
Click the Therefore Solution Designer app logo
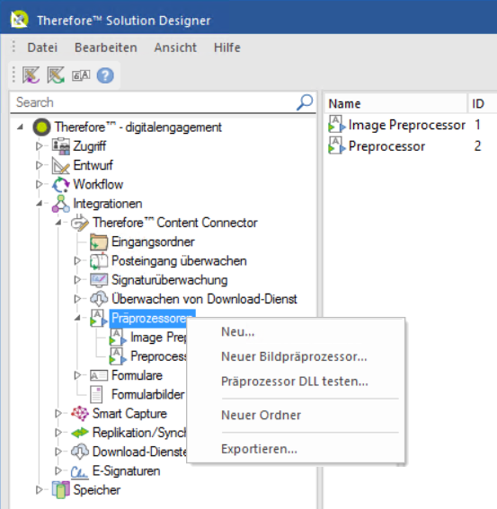[x=19, y=20]
